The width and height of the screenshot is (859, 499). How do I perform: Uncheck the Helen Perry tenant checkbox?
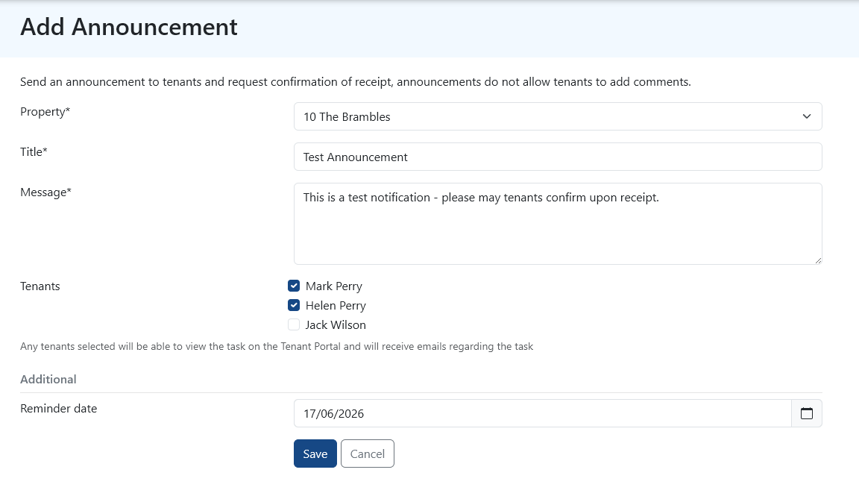pyautogui.click(x=294, y=305)
